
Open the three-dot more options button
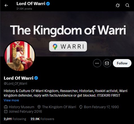pyautogui.click(x=97, y=63)
